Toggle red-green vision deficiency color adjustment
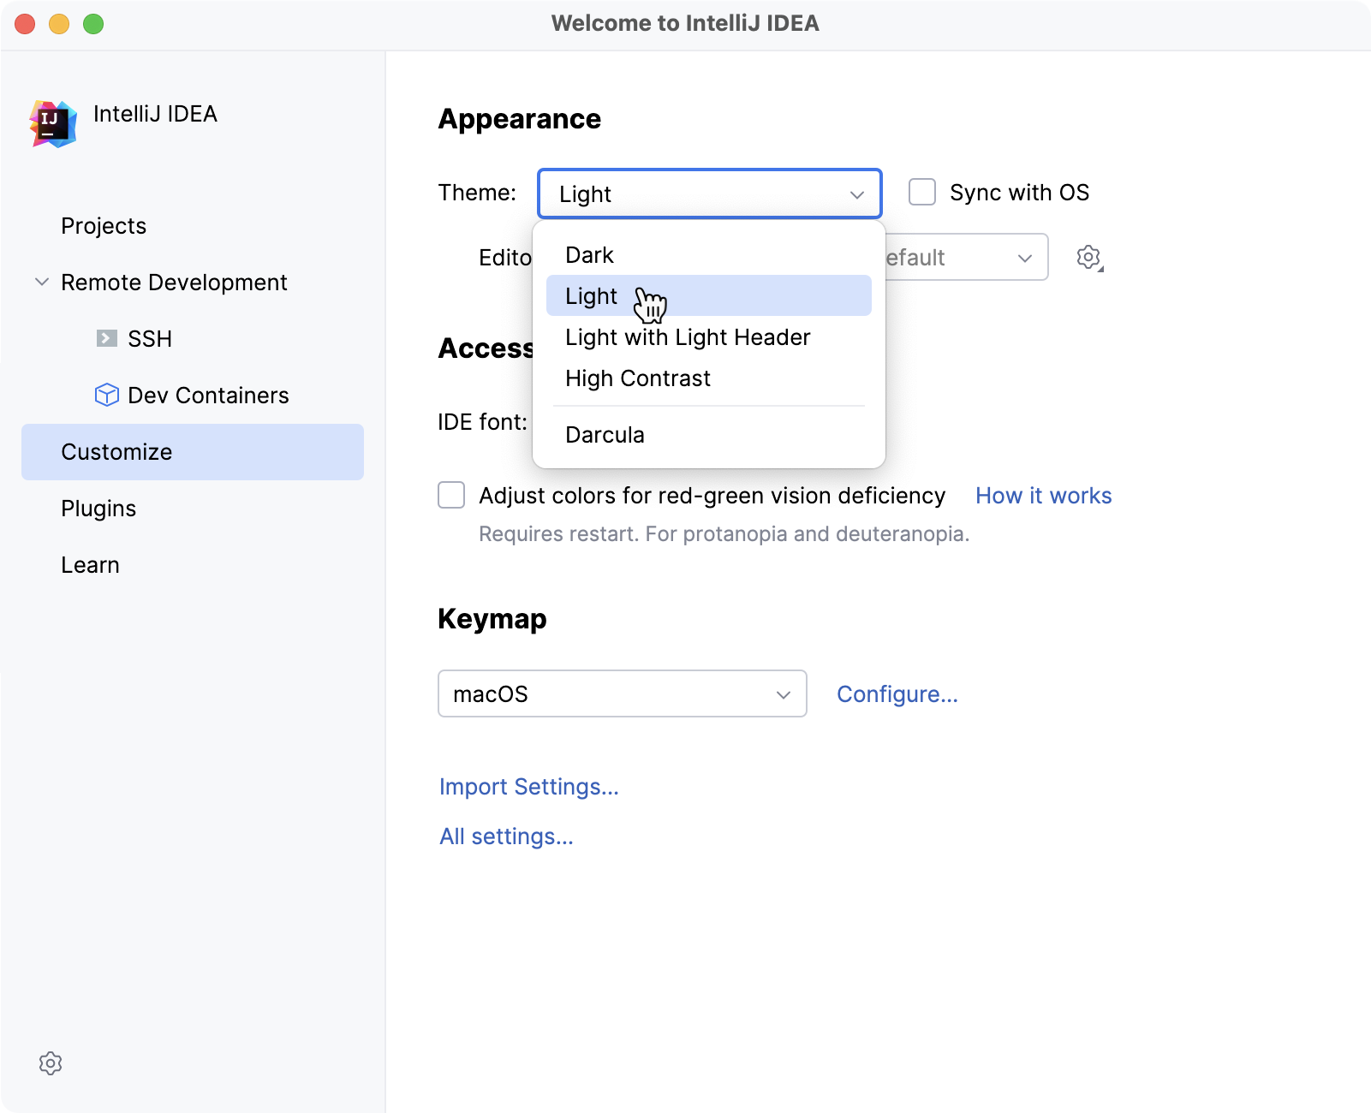 tap(451, 495)
